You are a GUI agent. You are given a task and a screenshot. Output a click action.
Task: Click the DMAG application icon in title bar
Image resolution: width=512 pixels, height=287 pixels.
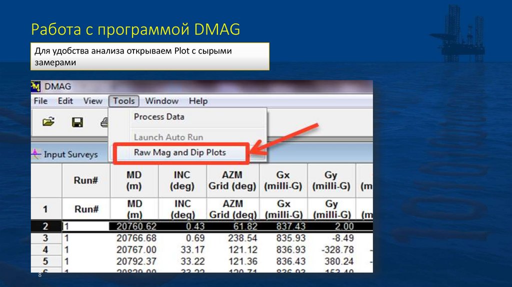[x=35, y=86]
